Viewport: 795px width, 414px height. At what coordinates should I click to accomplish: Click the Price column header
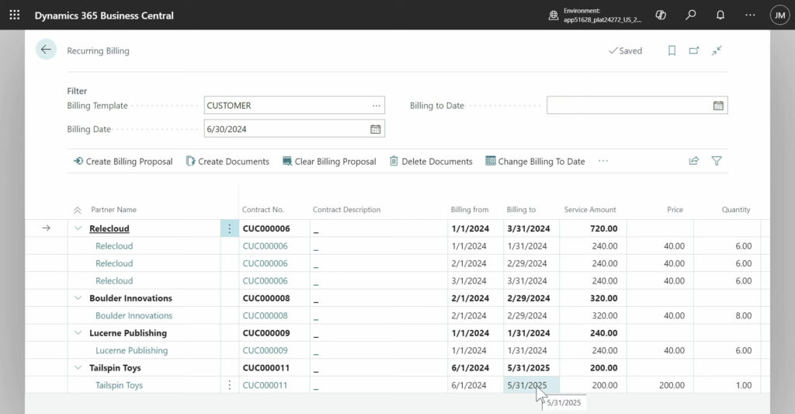click(675, 210)
